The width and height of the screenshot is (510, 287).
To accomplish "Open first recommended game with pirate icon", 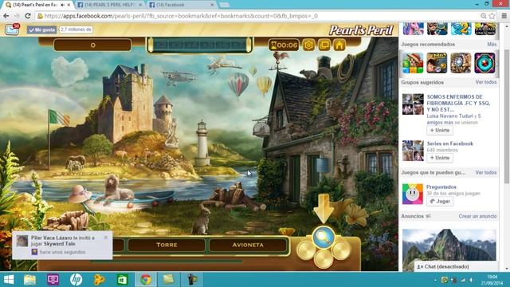I will [413, 63].
